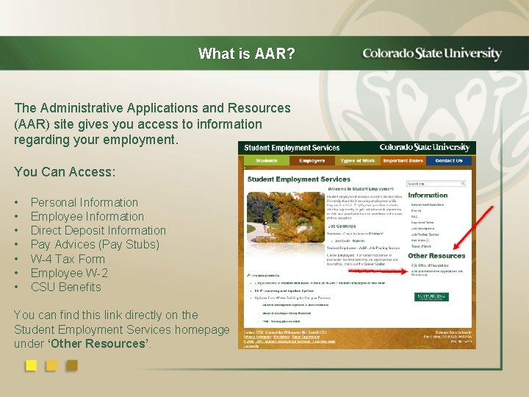529x397 pixels.
Task: Open the AAR Administrative Applications and Resources link
Action: click(437, 273)
